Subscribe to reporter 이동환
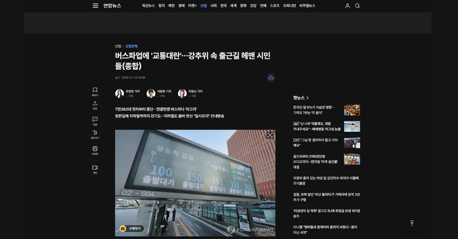Viewport: 458px width, 239px height. click(161, 96)
